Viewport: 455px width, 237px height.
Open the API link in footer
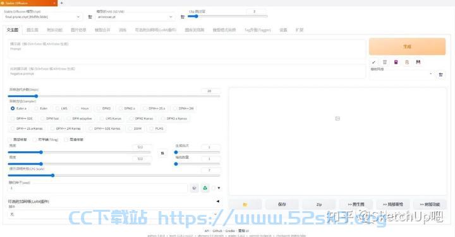click(207, 231)
